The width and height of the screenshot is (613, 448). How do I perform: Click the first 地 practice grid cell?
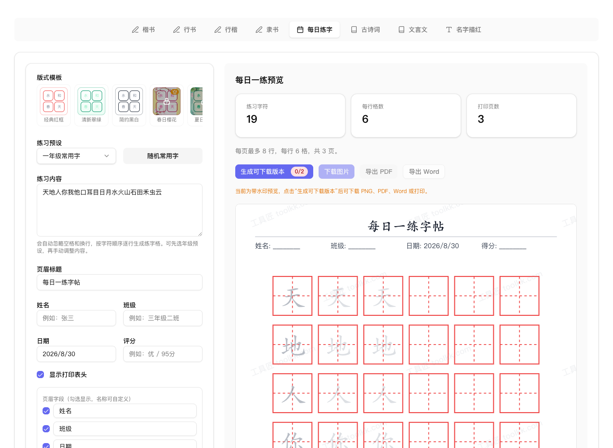[293, 345]
